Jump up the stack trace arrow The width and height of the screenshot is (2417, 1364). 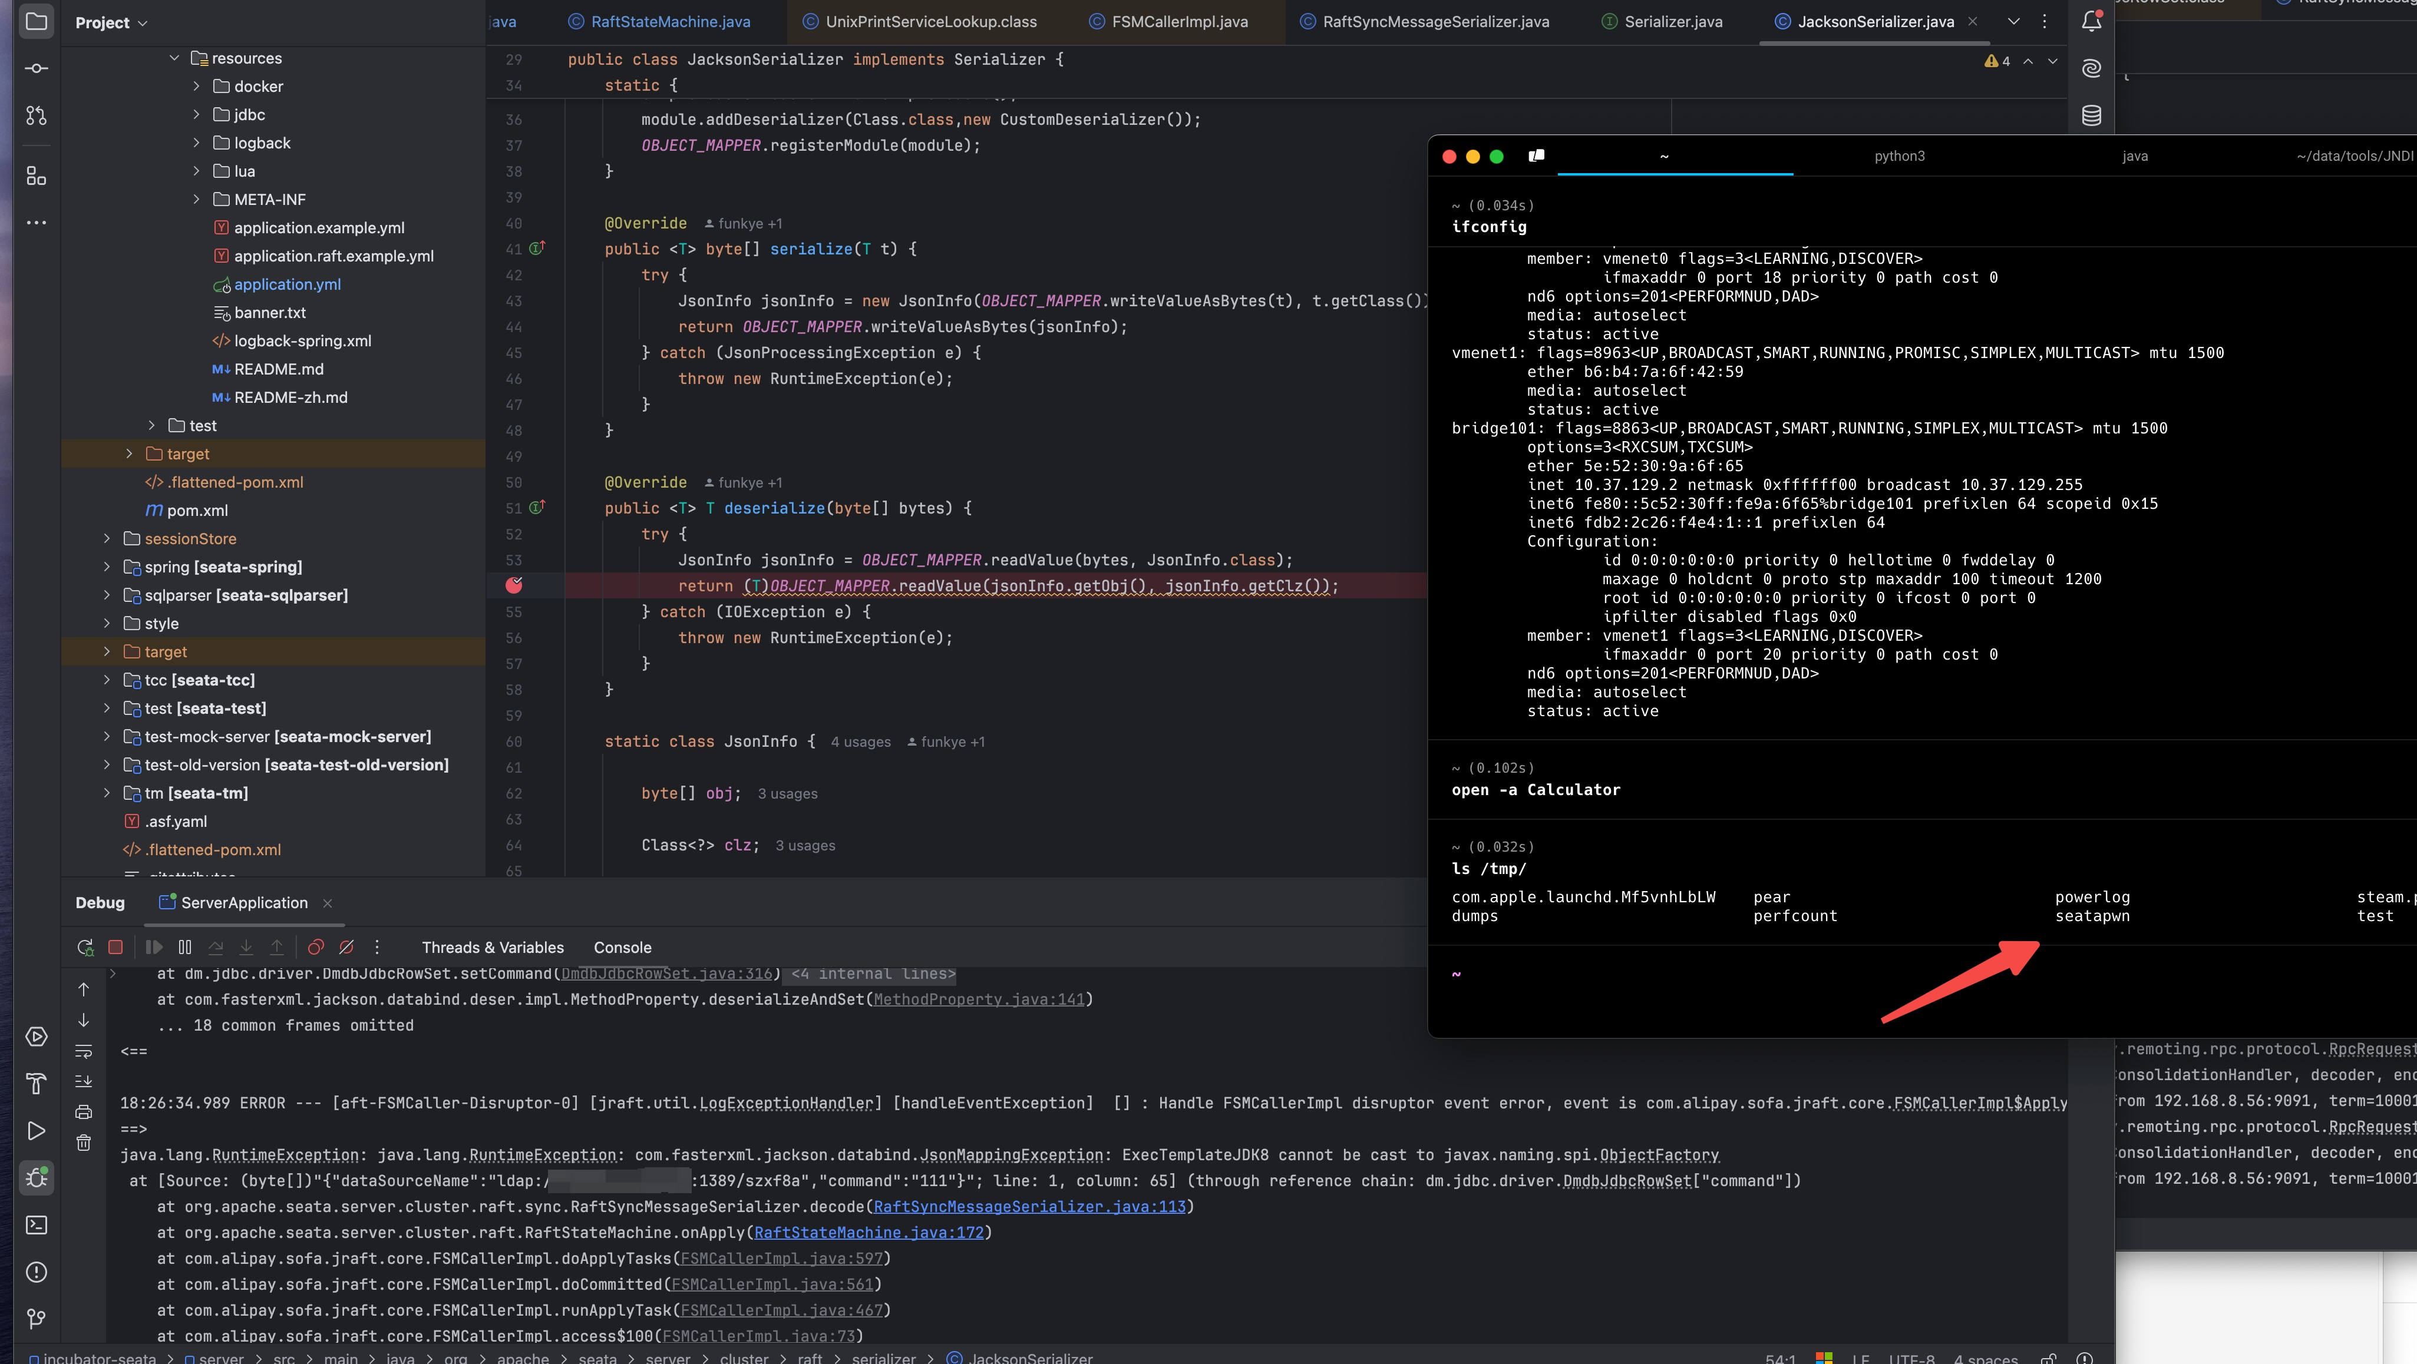click(84, 989)
